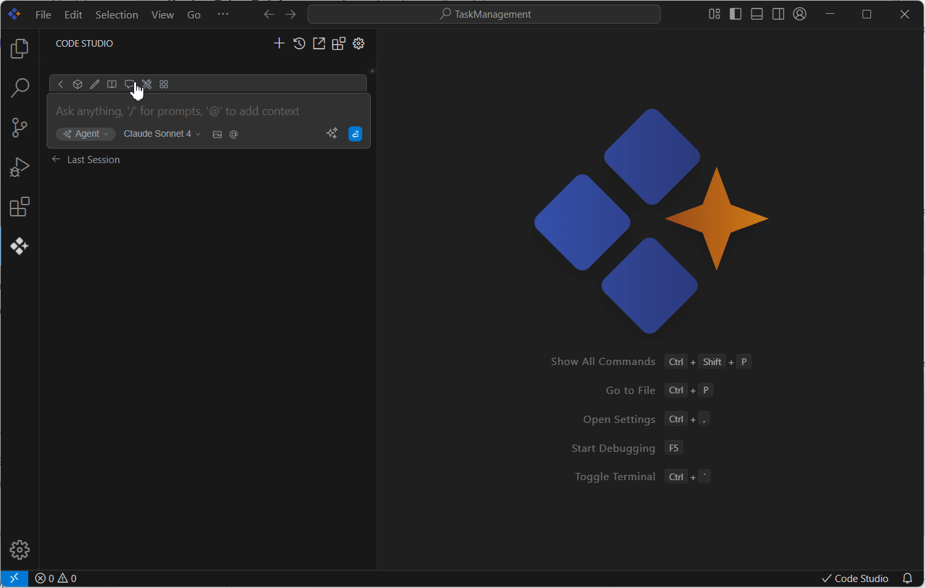Screen dimensions: 925x588
Task: Expand the hidden menus with the ellipsis
Action: click(223, 14)
